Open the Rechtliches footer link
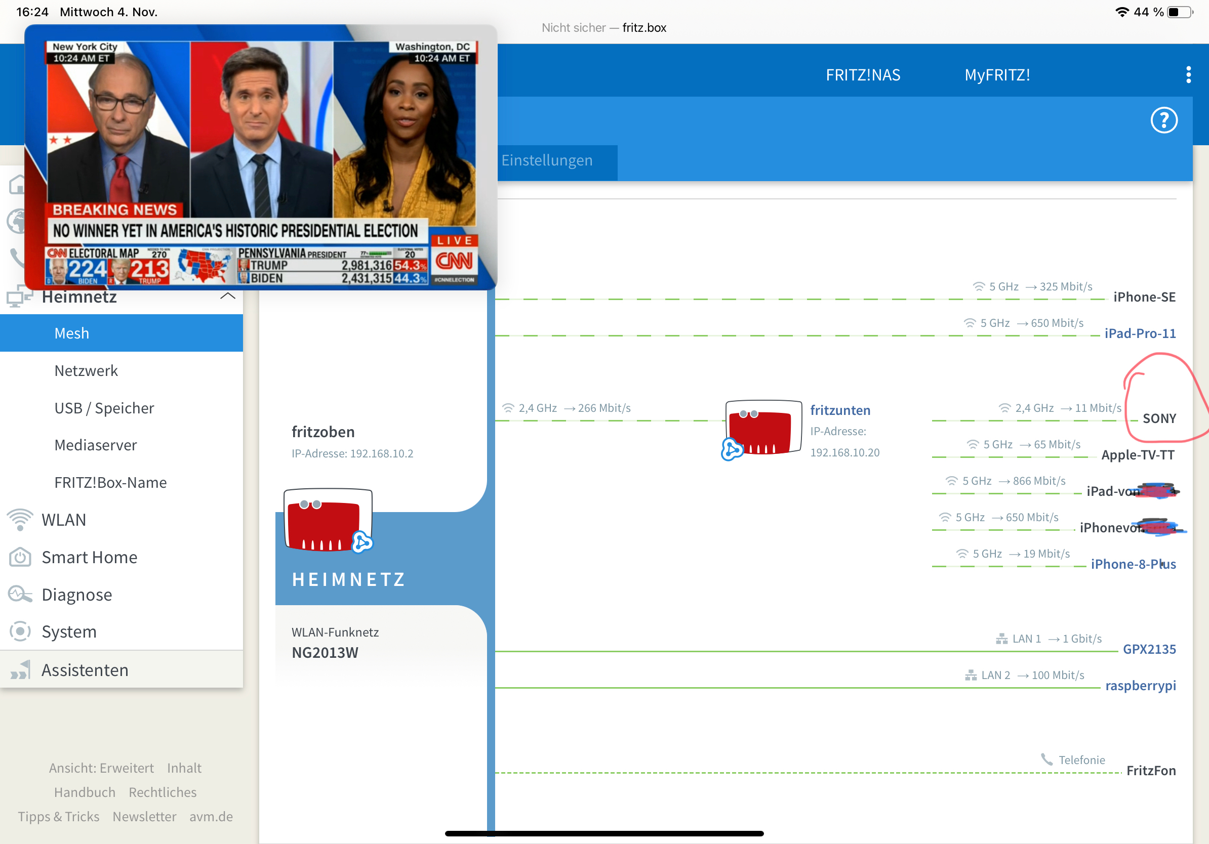Screen dimensions: 1209x844 pyautogui.click(x=163, y=792)
